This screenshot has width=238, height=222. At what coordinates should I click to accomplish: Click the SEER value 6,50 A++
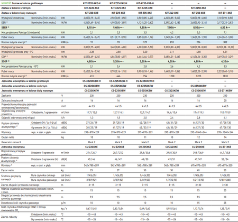[x=225, y=27]
